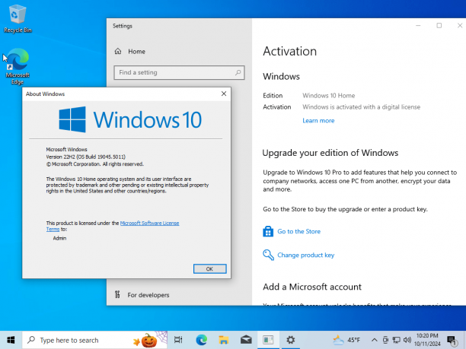Screen dimensions: 466x349
Task: Click the Settings gear on the taskbar
Action: (x=290, y=340)
